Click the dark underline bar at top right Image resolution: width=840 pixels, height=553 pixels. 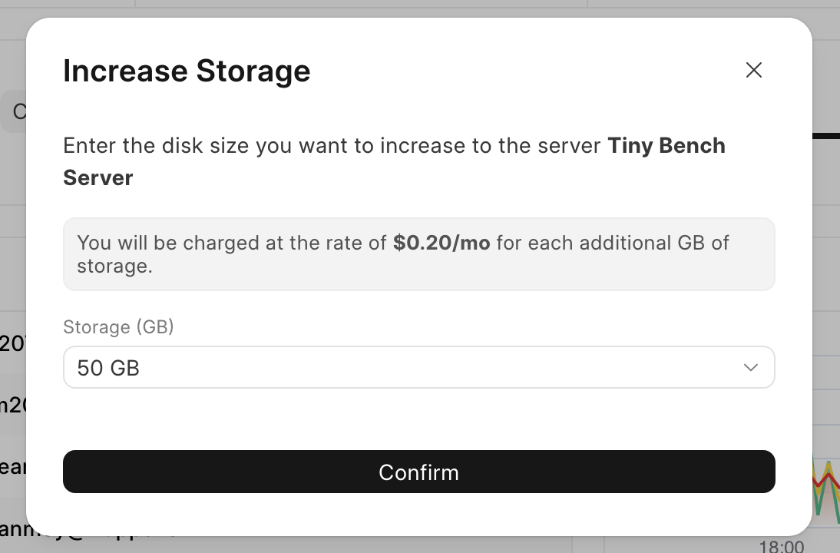tap(826, 136)
